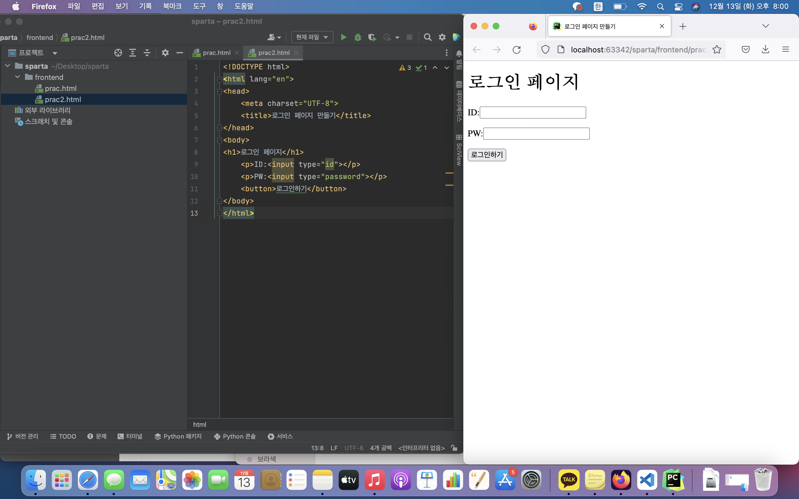799x499 pixels.
Task: Collapse the sparta root folder
Action: point(7,66)
